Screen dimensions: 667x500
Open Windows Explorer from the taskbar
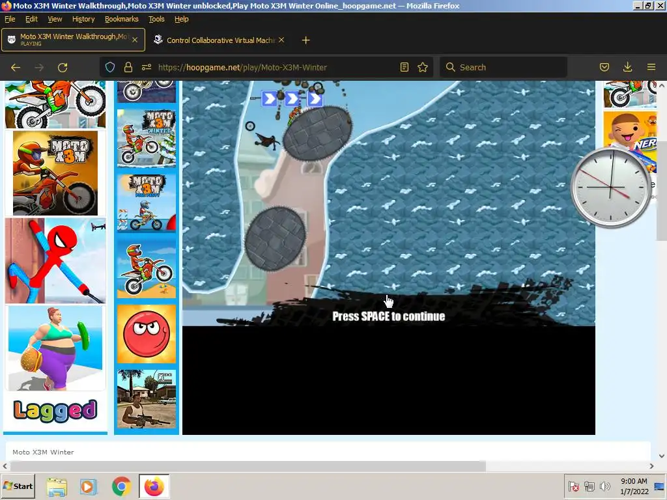(57, 487)
